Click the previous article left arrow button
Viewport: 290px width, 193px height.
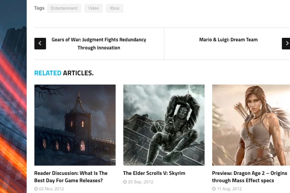(x=40, y=44)
